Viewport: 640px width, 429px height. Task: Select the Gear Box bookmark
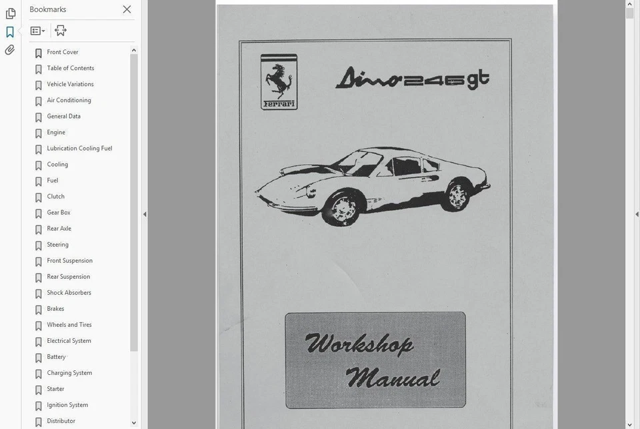click(58, 213)
